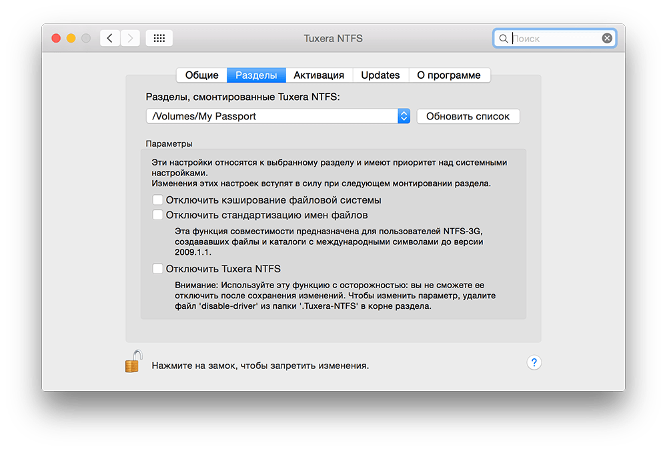
Task: Close the Tuxera NTFS window
Action: click(56, 38)
